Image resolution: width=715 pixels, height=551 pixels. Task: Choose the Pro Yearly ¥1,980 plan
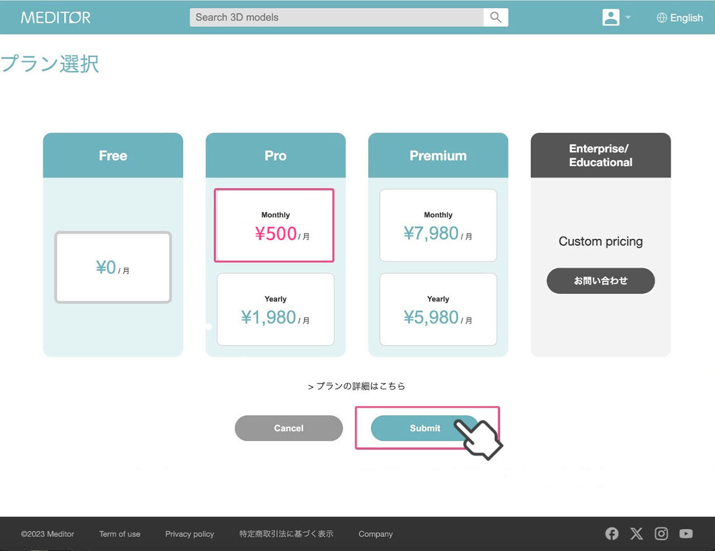275,309
